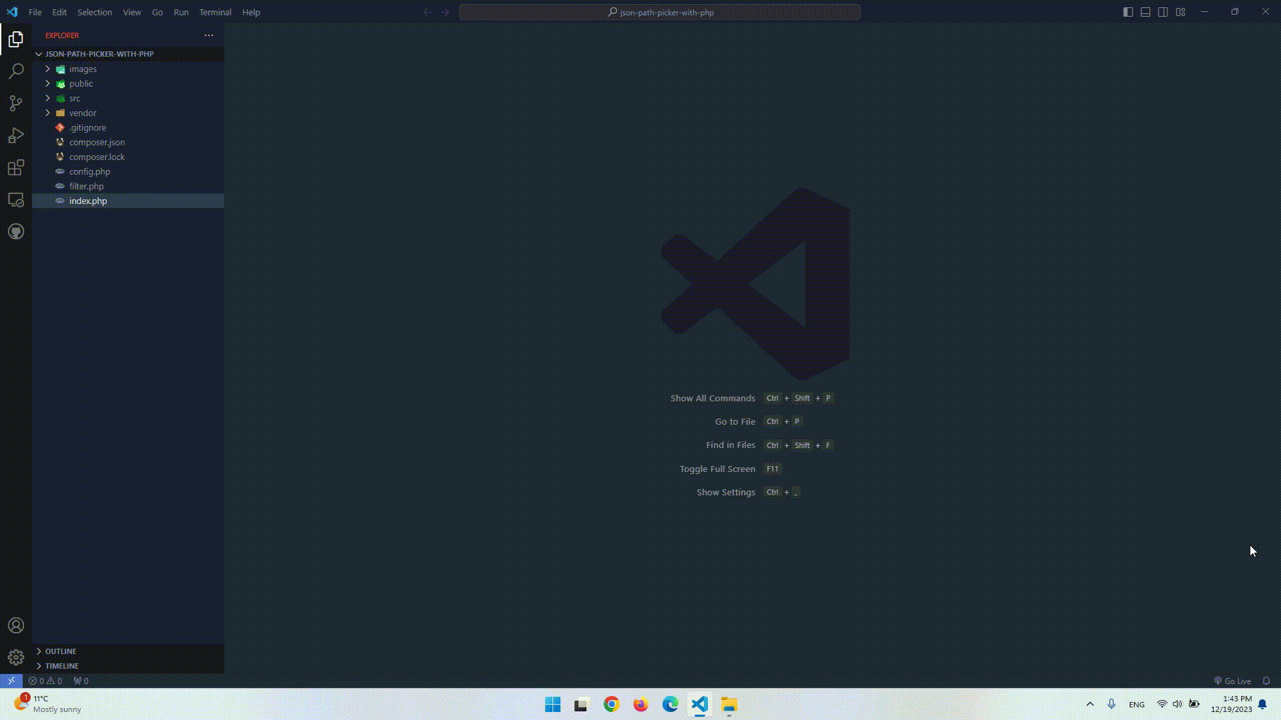Click the Windows Start button
The width and height of the screenshot is (1281, 720).
552,705
